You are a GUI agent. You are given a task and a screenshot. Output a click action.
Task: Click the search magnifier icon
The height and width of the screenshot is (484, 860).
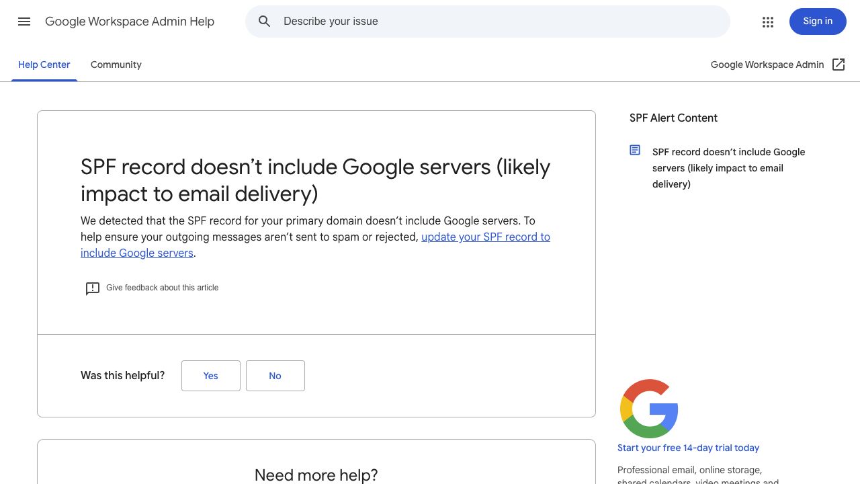(x=265, y=22)
